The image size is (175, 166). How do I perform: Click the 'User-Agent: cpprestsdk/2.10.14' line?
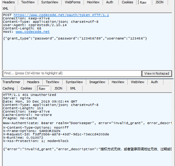coord(35,25)
